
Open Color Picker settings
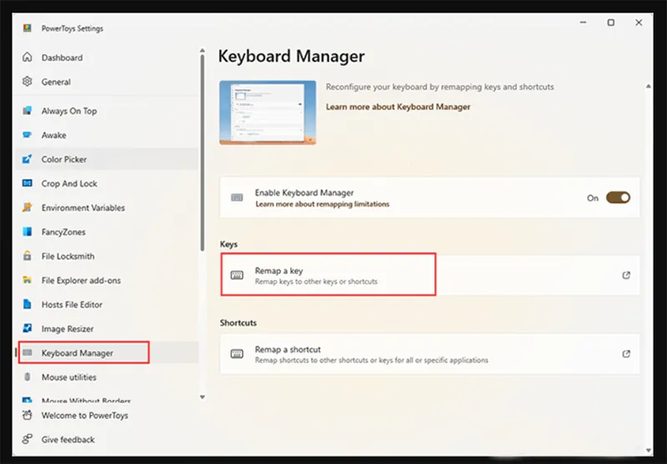point(108,159)
